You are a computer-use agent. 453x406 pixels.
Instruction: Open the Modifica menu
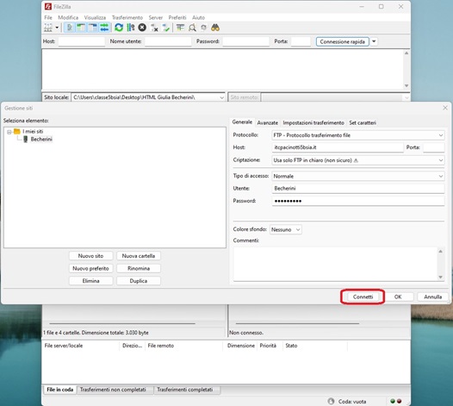tap(68, 17)
